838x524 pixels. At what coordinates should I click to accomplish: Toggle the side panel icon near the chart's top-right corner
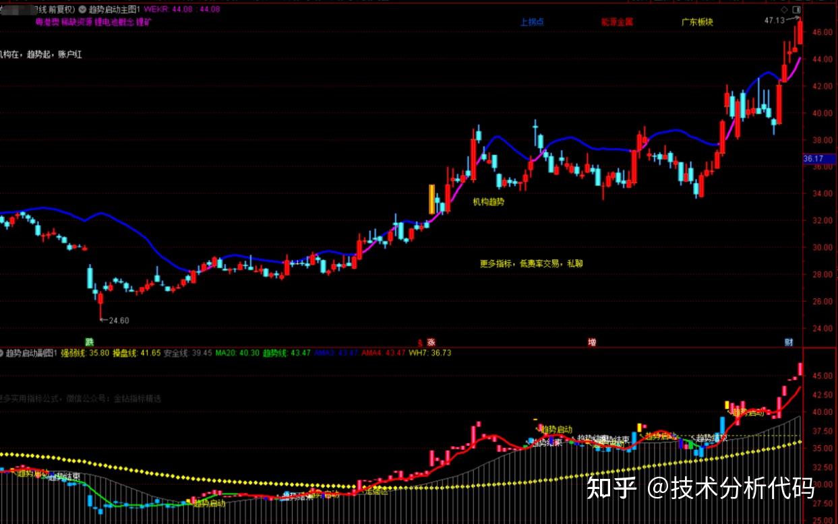[x=796, y=10]
